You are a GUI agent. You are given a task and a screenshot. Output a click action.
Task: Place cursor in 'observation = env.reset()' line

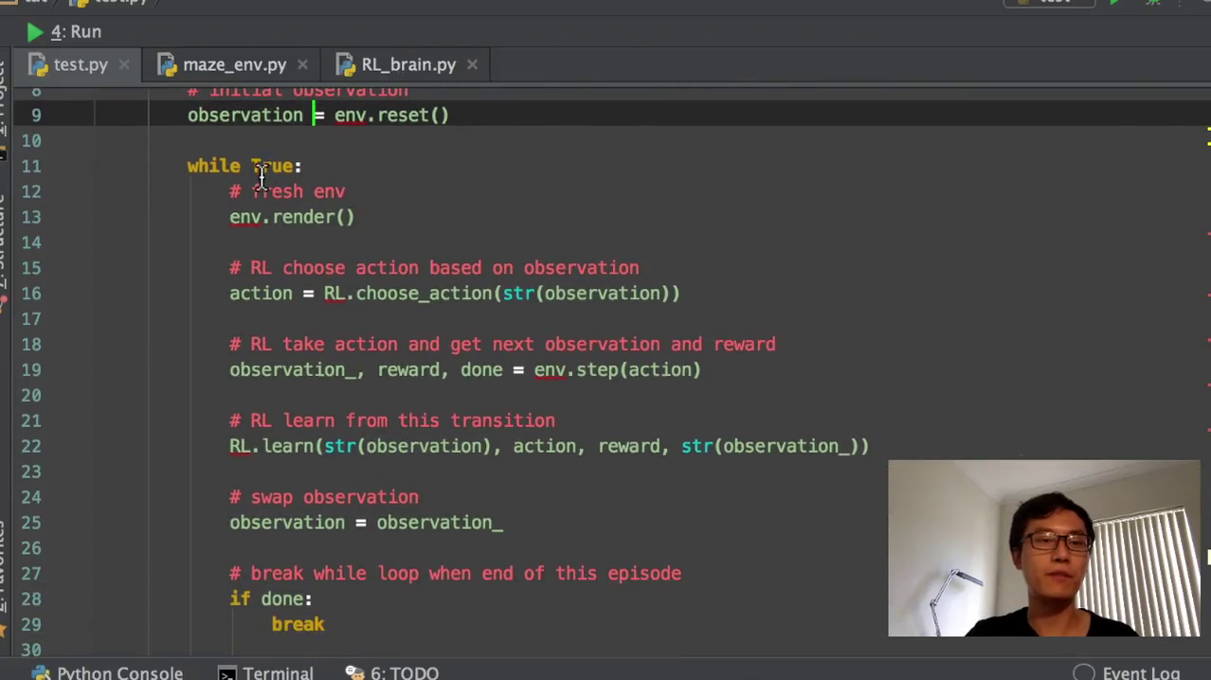point(318,115)
